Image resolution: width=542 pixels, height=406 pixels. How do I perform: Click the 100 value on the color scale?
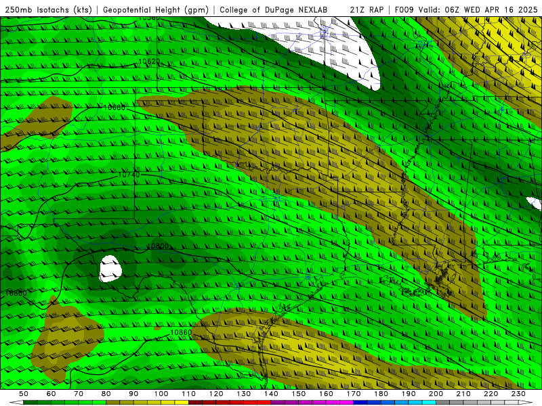click(161, 394)
